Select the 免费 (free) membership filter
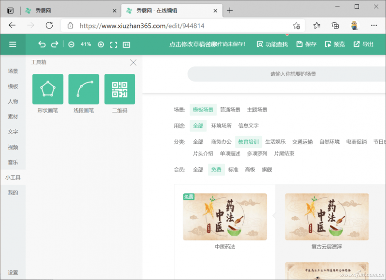386x280 pixels. pos(216,169)
